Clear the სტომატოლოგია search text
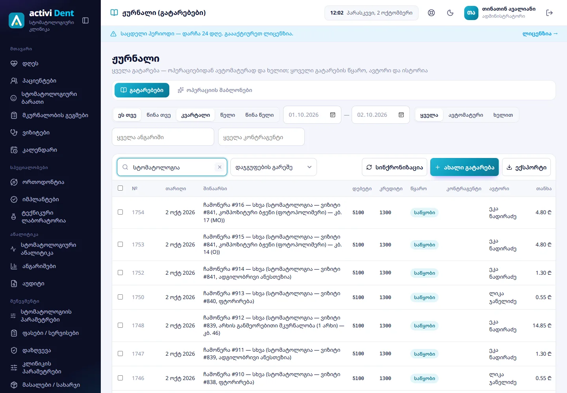The width and height of the screenshot is (567, 393). tap(220, 167)
